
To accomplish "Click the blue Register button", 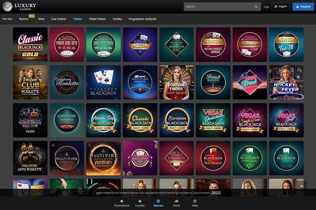I will (x=303, y=7).
